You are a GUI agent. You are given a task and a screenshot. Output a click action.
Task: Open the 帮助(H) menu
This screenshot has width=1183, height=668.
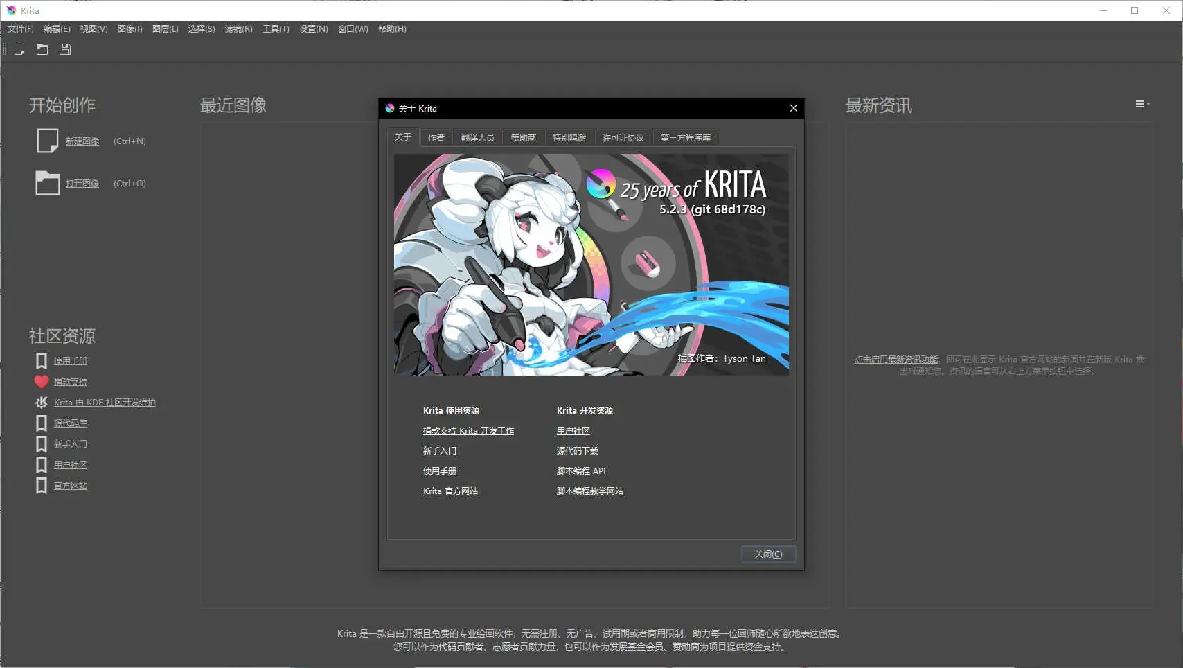[x=392, y=29]
